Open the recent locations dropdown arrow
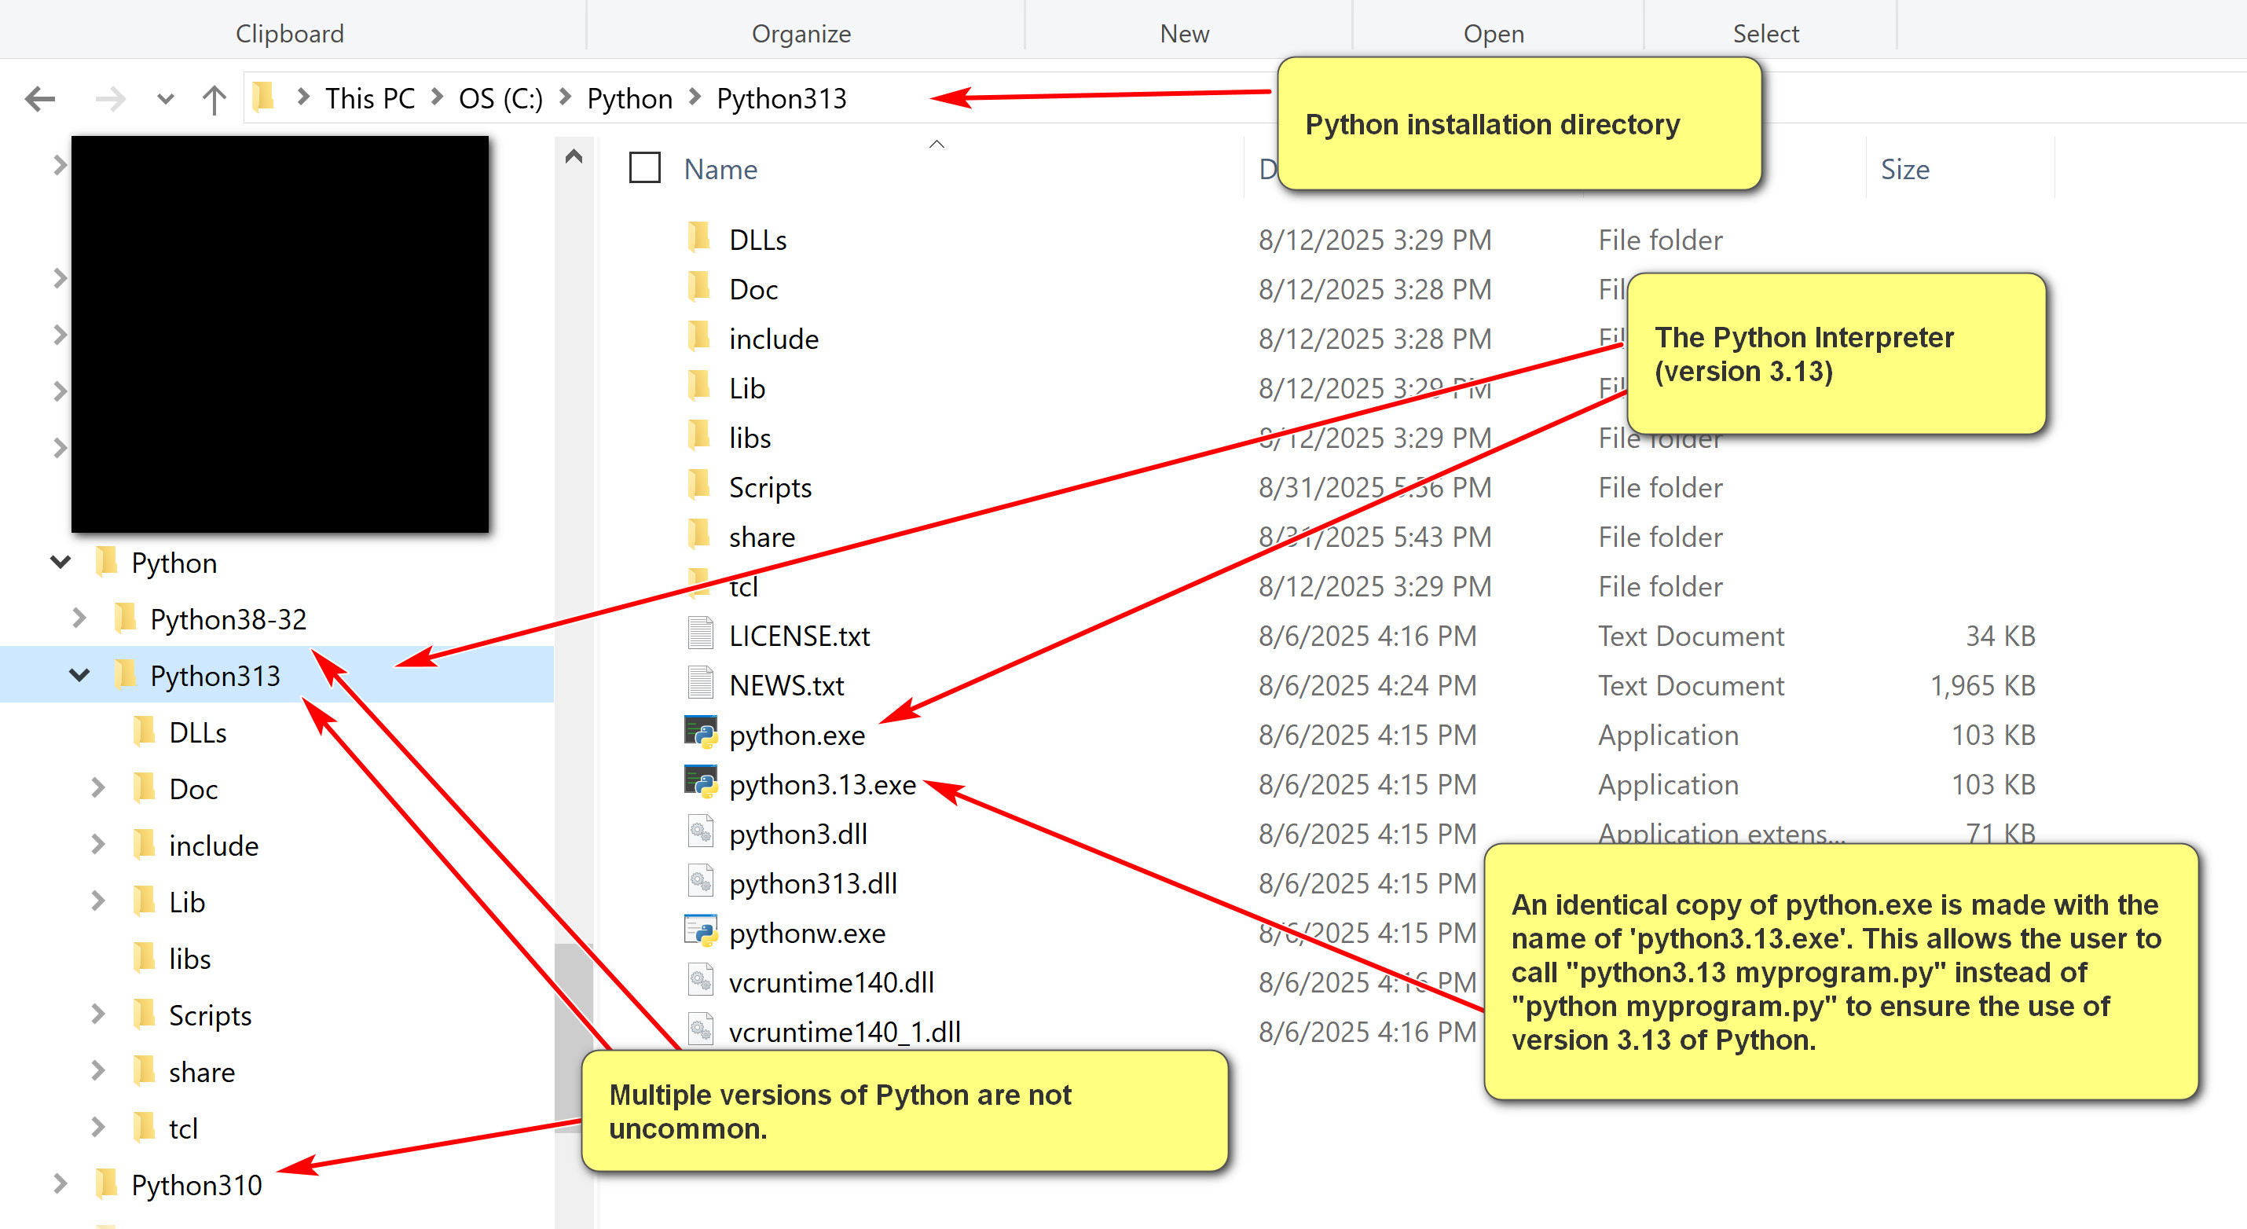Screen dimensions: 2247x1229 165,98
